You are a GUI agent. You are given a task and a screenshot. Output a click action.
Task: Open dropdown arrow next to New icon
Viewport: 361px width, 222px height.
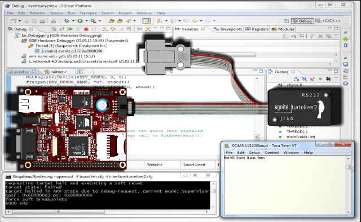point(20,21)
